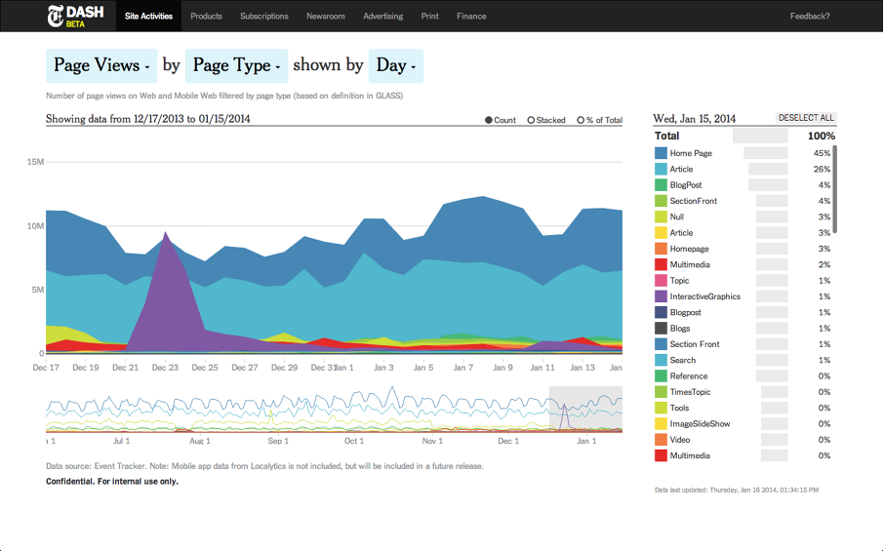The width and height of the screenshot is (883, 551).
Task: Click the NYT Dash Beta logo
Action: pyautogui.click(x=75, y=16)
